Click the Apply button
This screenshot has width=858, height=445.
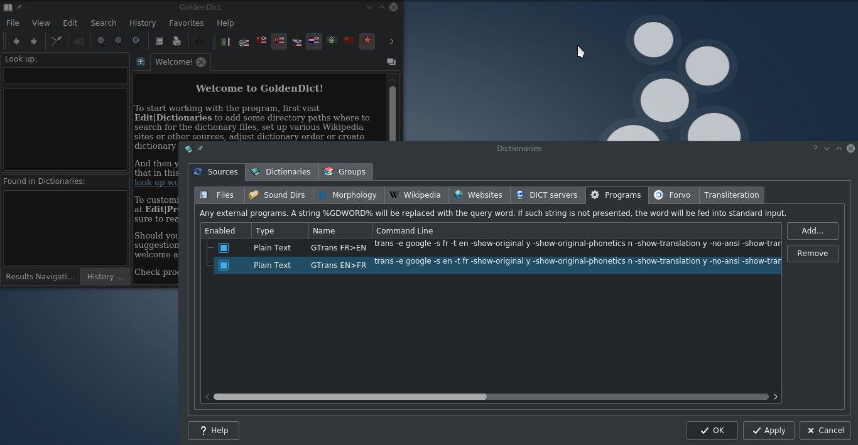pos(768,431)
